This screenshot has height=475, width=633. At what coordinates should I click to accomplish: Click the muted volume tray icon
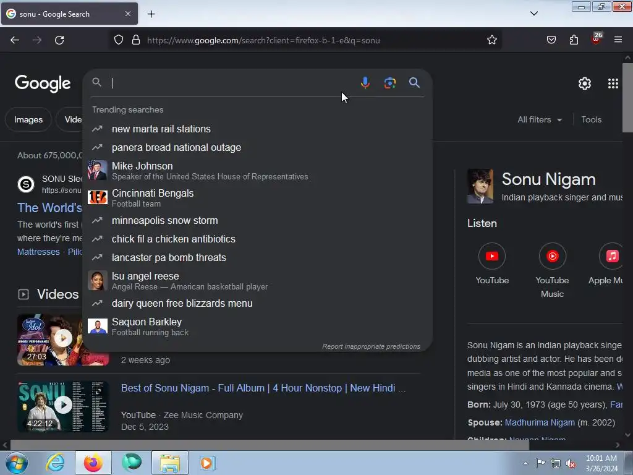pyautogui.click(x=571, y=463)
